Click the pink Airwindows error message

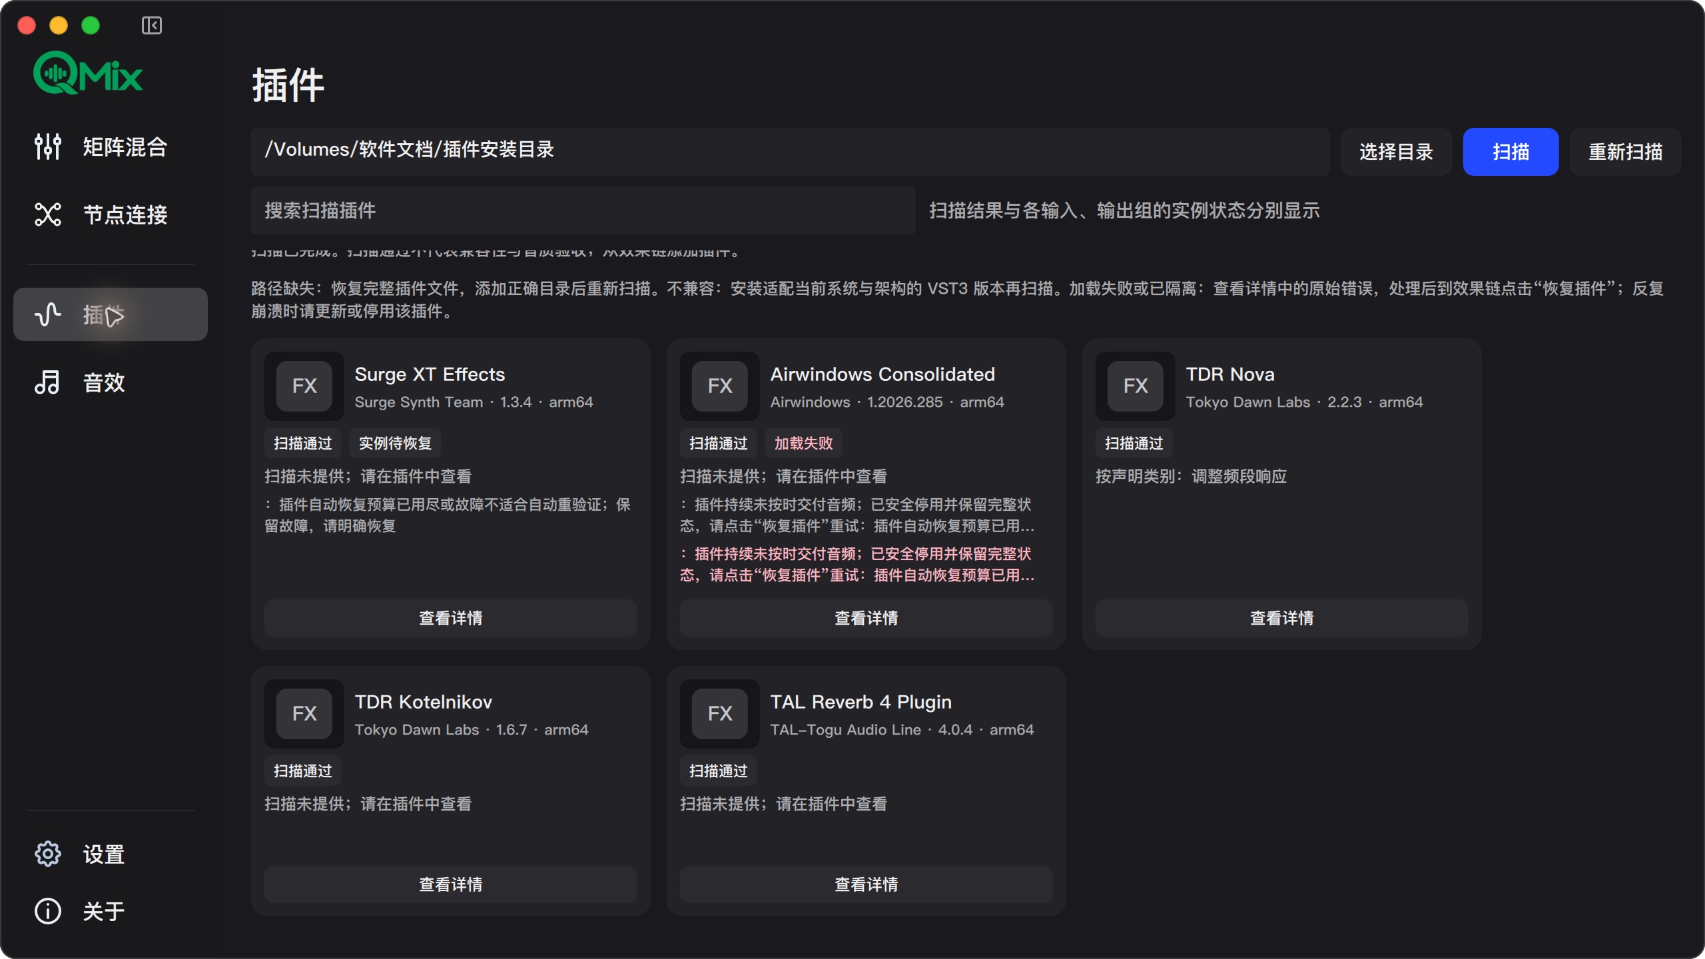[x=857, y=564]
